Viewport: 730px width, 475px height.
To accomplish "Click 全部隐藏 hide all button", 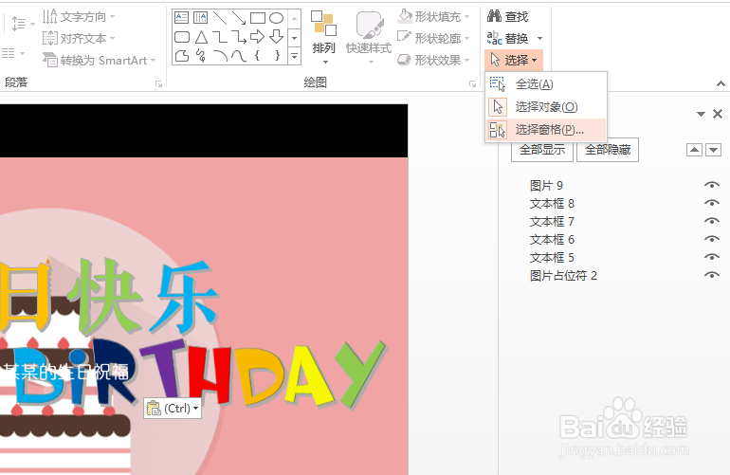I will pos(608,150).
